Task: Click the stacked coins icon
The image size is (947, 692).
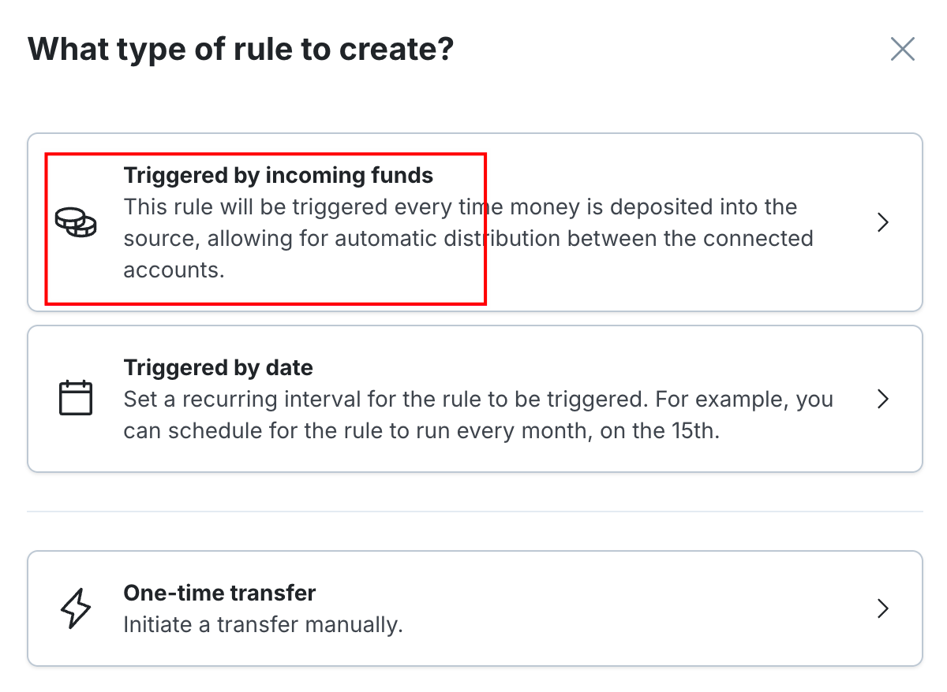Action: pyautogui.click(x=76, y=222)
